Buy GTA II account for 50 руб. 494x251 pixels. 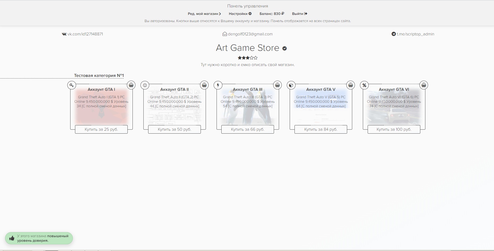point(175,129)
